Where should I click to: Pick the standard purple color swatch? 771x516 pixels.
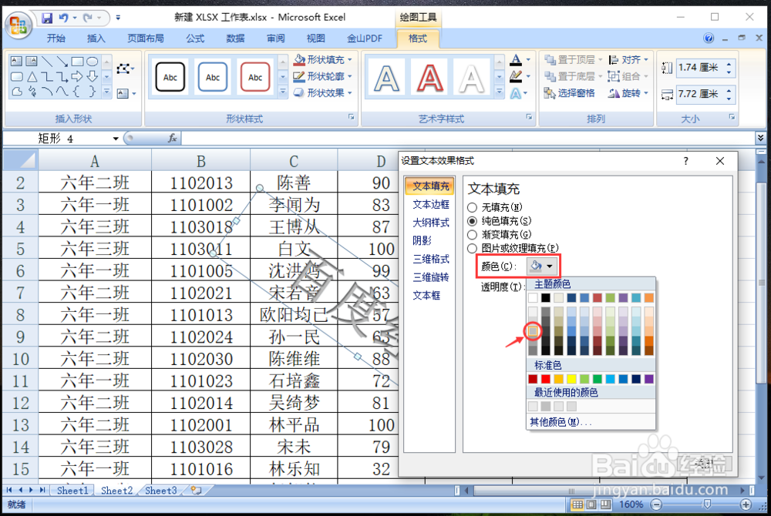(x=649, y=379)
